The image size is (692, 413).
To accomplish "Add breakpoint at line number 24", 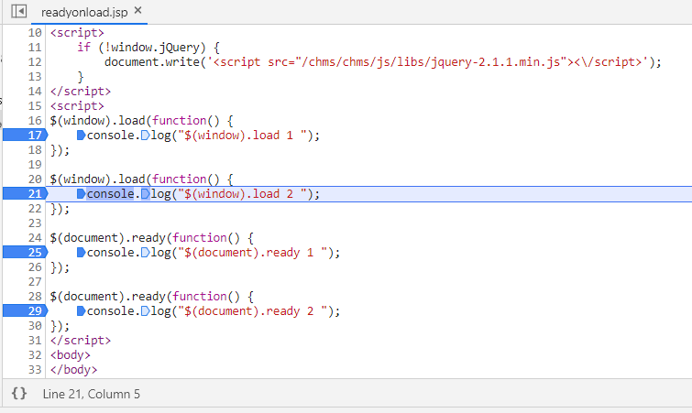I will 35,237.
